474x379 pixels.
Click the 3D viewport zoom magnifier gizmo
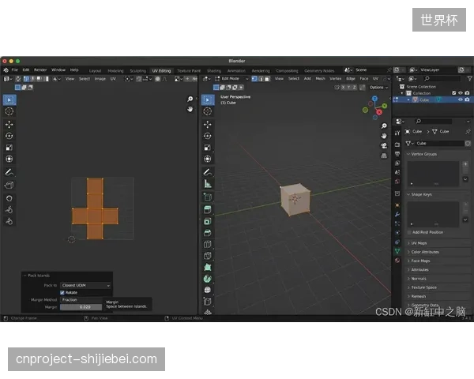pos(384,126)
